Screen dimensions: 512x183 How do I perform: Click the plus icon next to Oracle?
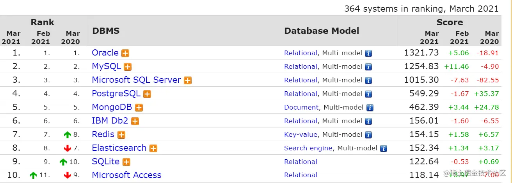coord(125,53)
